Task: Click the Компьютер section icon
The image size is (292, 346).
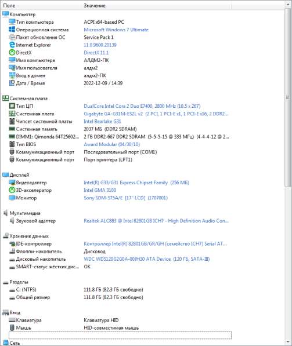Action: (5, 14)
